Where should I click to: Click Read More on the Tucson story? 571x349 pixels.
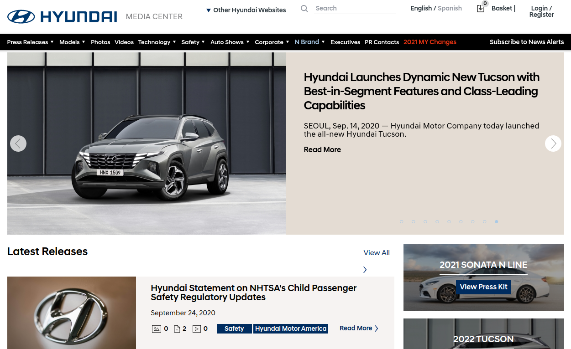(x=322, y=150)
